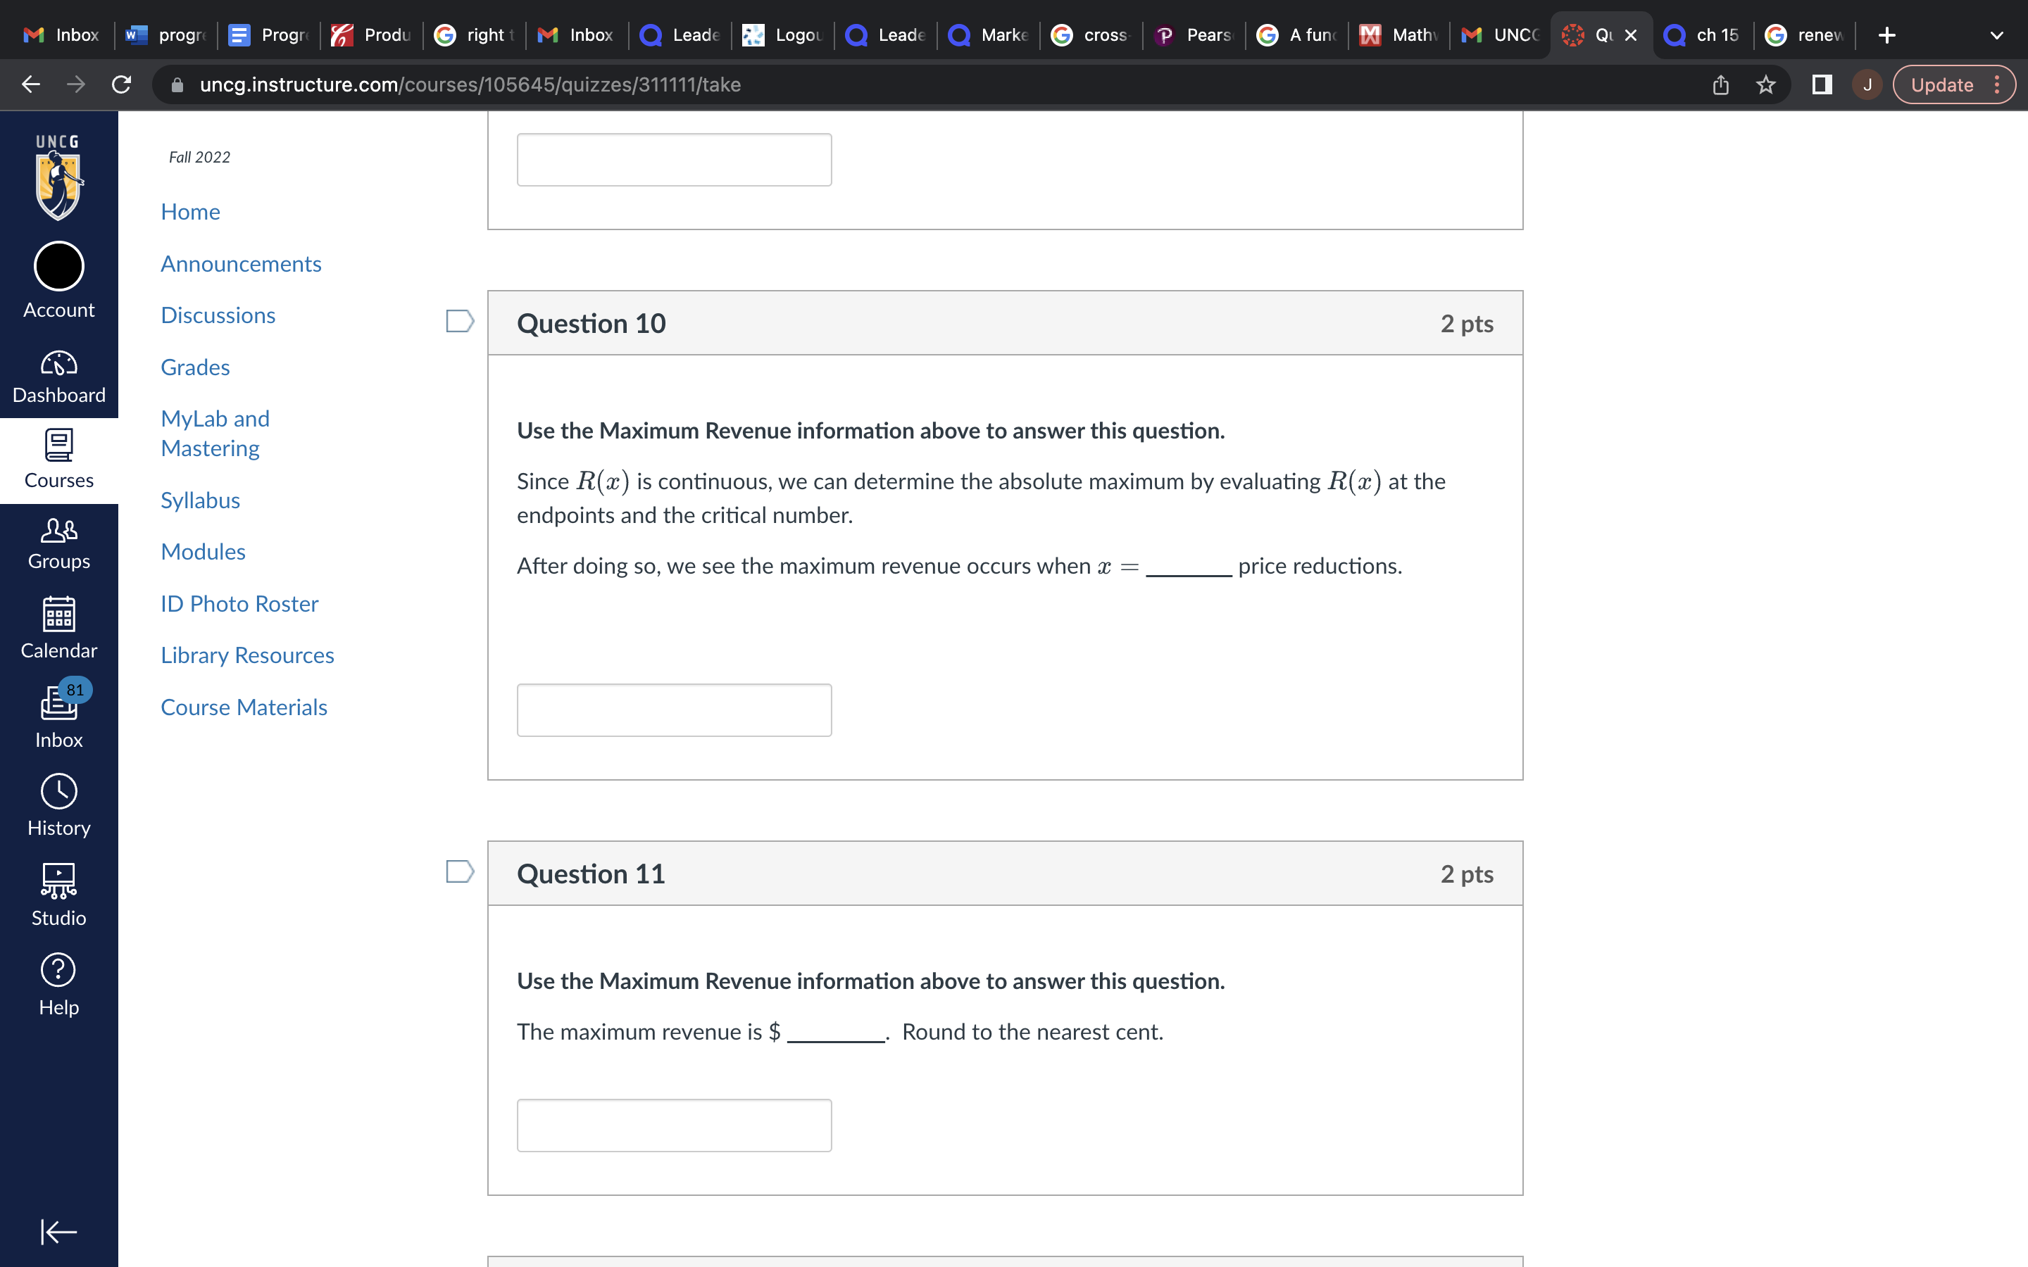Toggle the browser side panel
This screenshot has width=2028, height=1267.
(1822, 84)
